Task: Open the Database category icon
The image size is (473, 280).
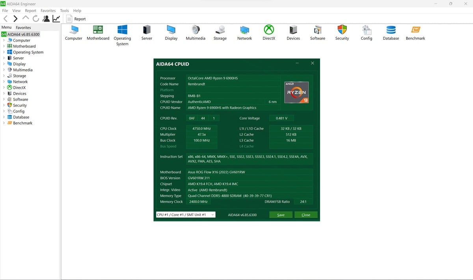Action: pyautogui.click(x=391, y=33)
